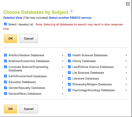Image resolution: width=132 pixels, height=117 pixels.
Task: Expand Literature Databases chevron
Action: click(x=126, y=79)
